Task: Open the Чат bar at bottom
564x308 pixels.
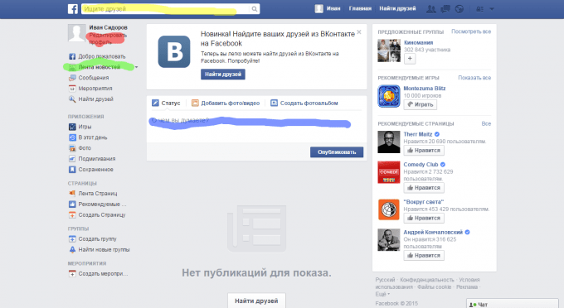Action: [513, 304]
